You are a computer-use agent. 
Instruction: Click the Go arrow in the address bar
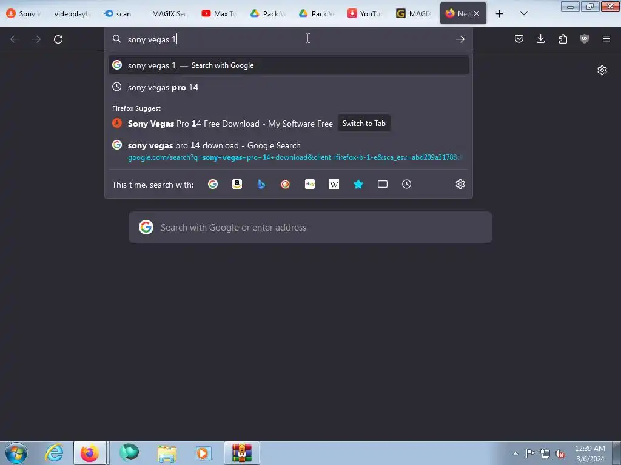pyautogui.click(x=460, y=39)
